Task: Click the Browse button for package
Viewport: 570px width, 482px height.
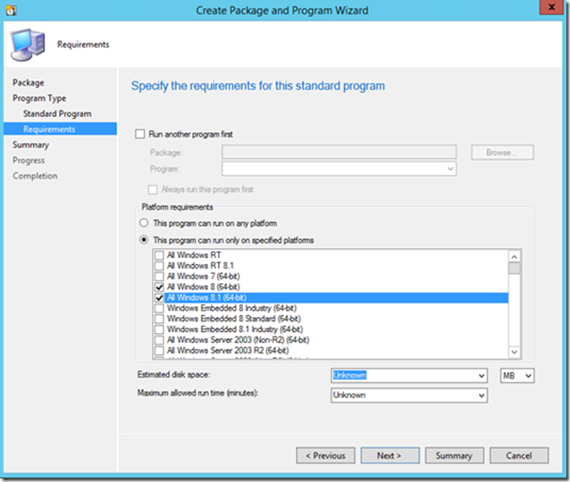Action: coord(502,153)
